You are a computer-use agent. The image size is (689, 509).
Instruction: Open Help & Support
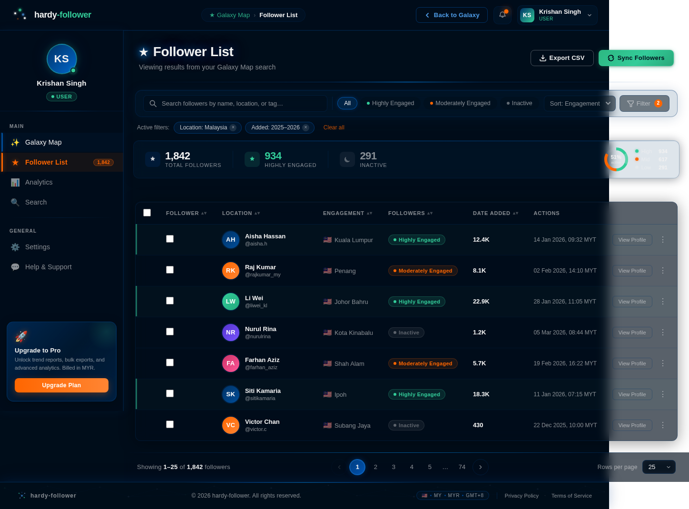(x=49, y=267)
